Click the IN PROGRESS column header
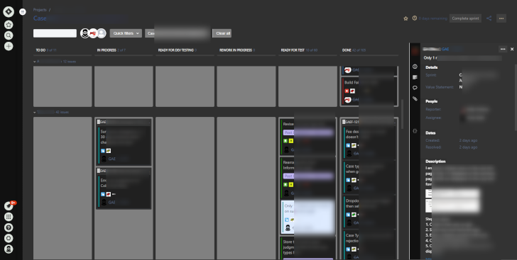 click(x=107, y=50)
